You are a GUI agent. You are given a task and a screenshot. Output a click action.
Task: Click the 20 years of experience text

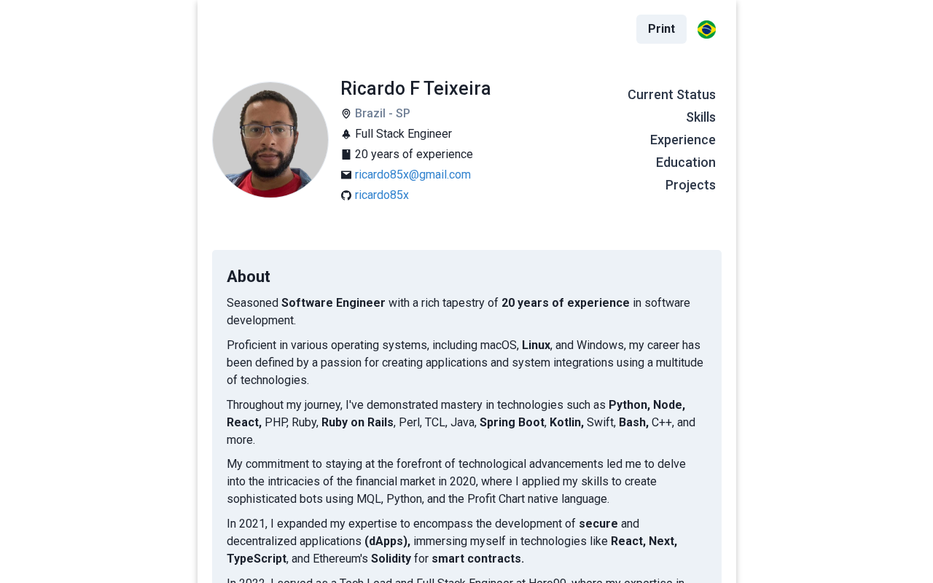point(413,154)
